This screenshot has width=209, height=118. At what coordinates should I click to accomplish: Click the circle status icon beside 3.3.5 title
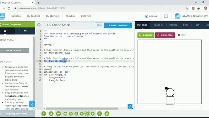pos(39,25)
